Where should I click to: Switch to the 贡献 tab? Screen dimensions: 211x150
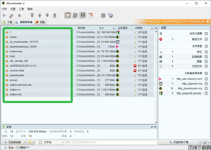pos(40,22)
